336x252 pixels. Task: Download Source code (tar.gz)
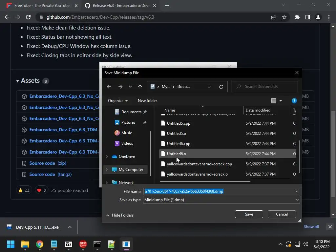click(50, 174)
